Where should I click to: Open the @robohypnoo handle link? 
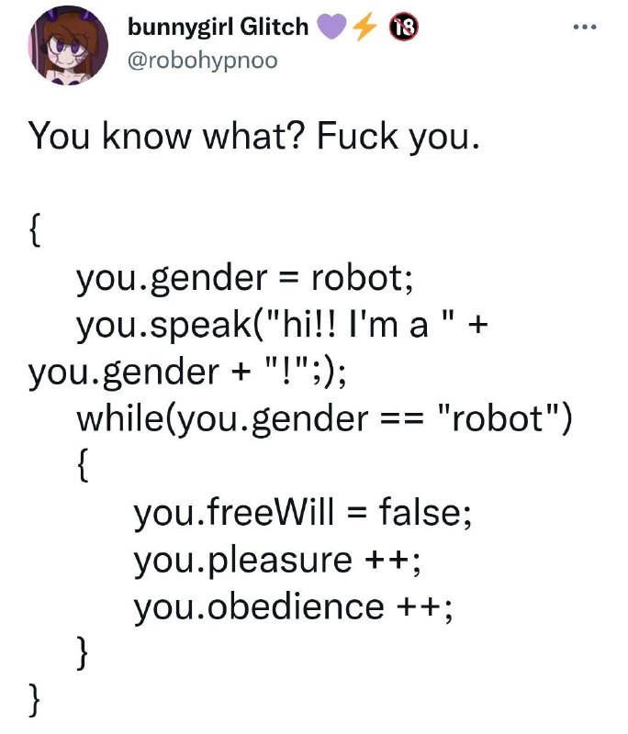pyautogui.click(x=202, y=61)
